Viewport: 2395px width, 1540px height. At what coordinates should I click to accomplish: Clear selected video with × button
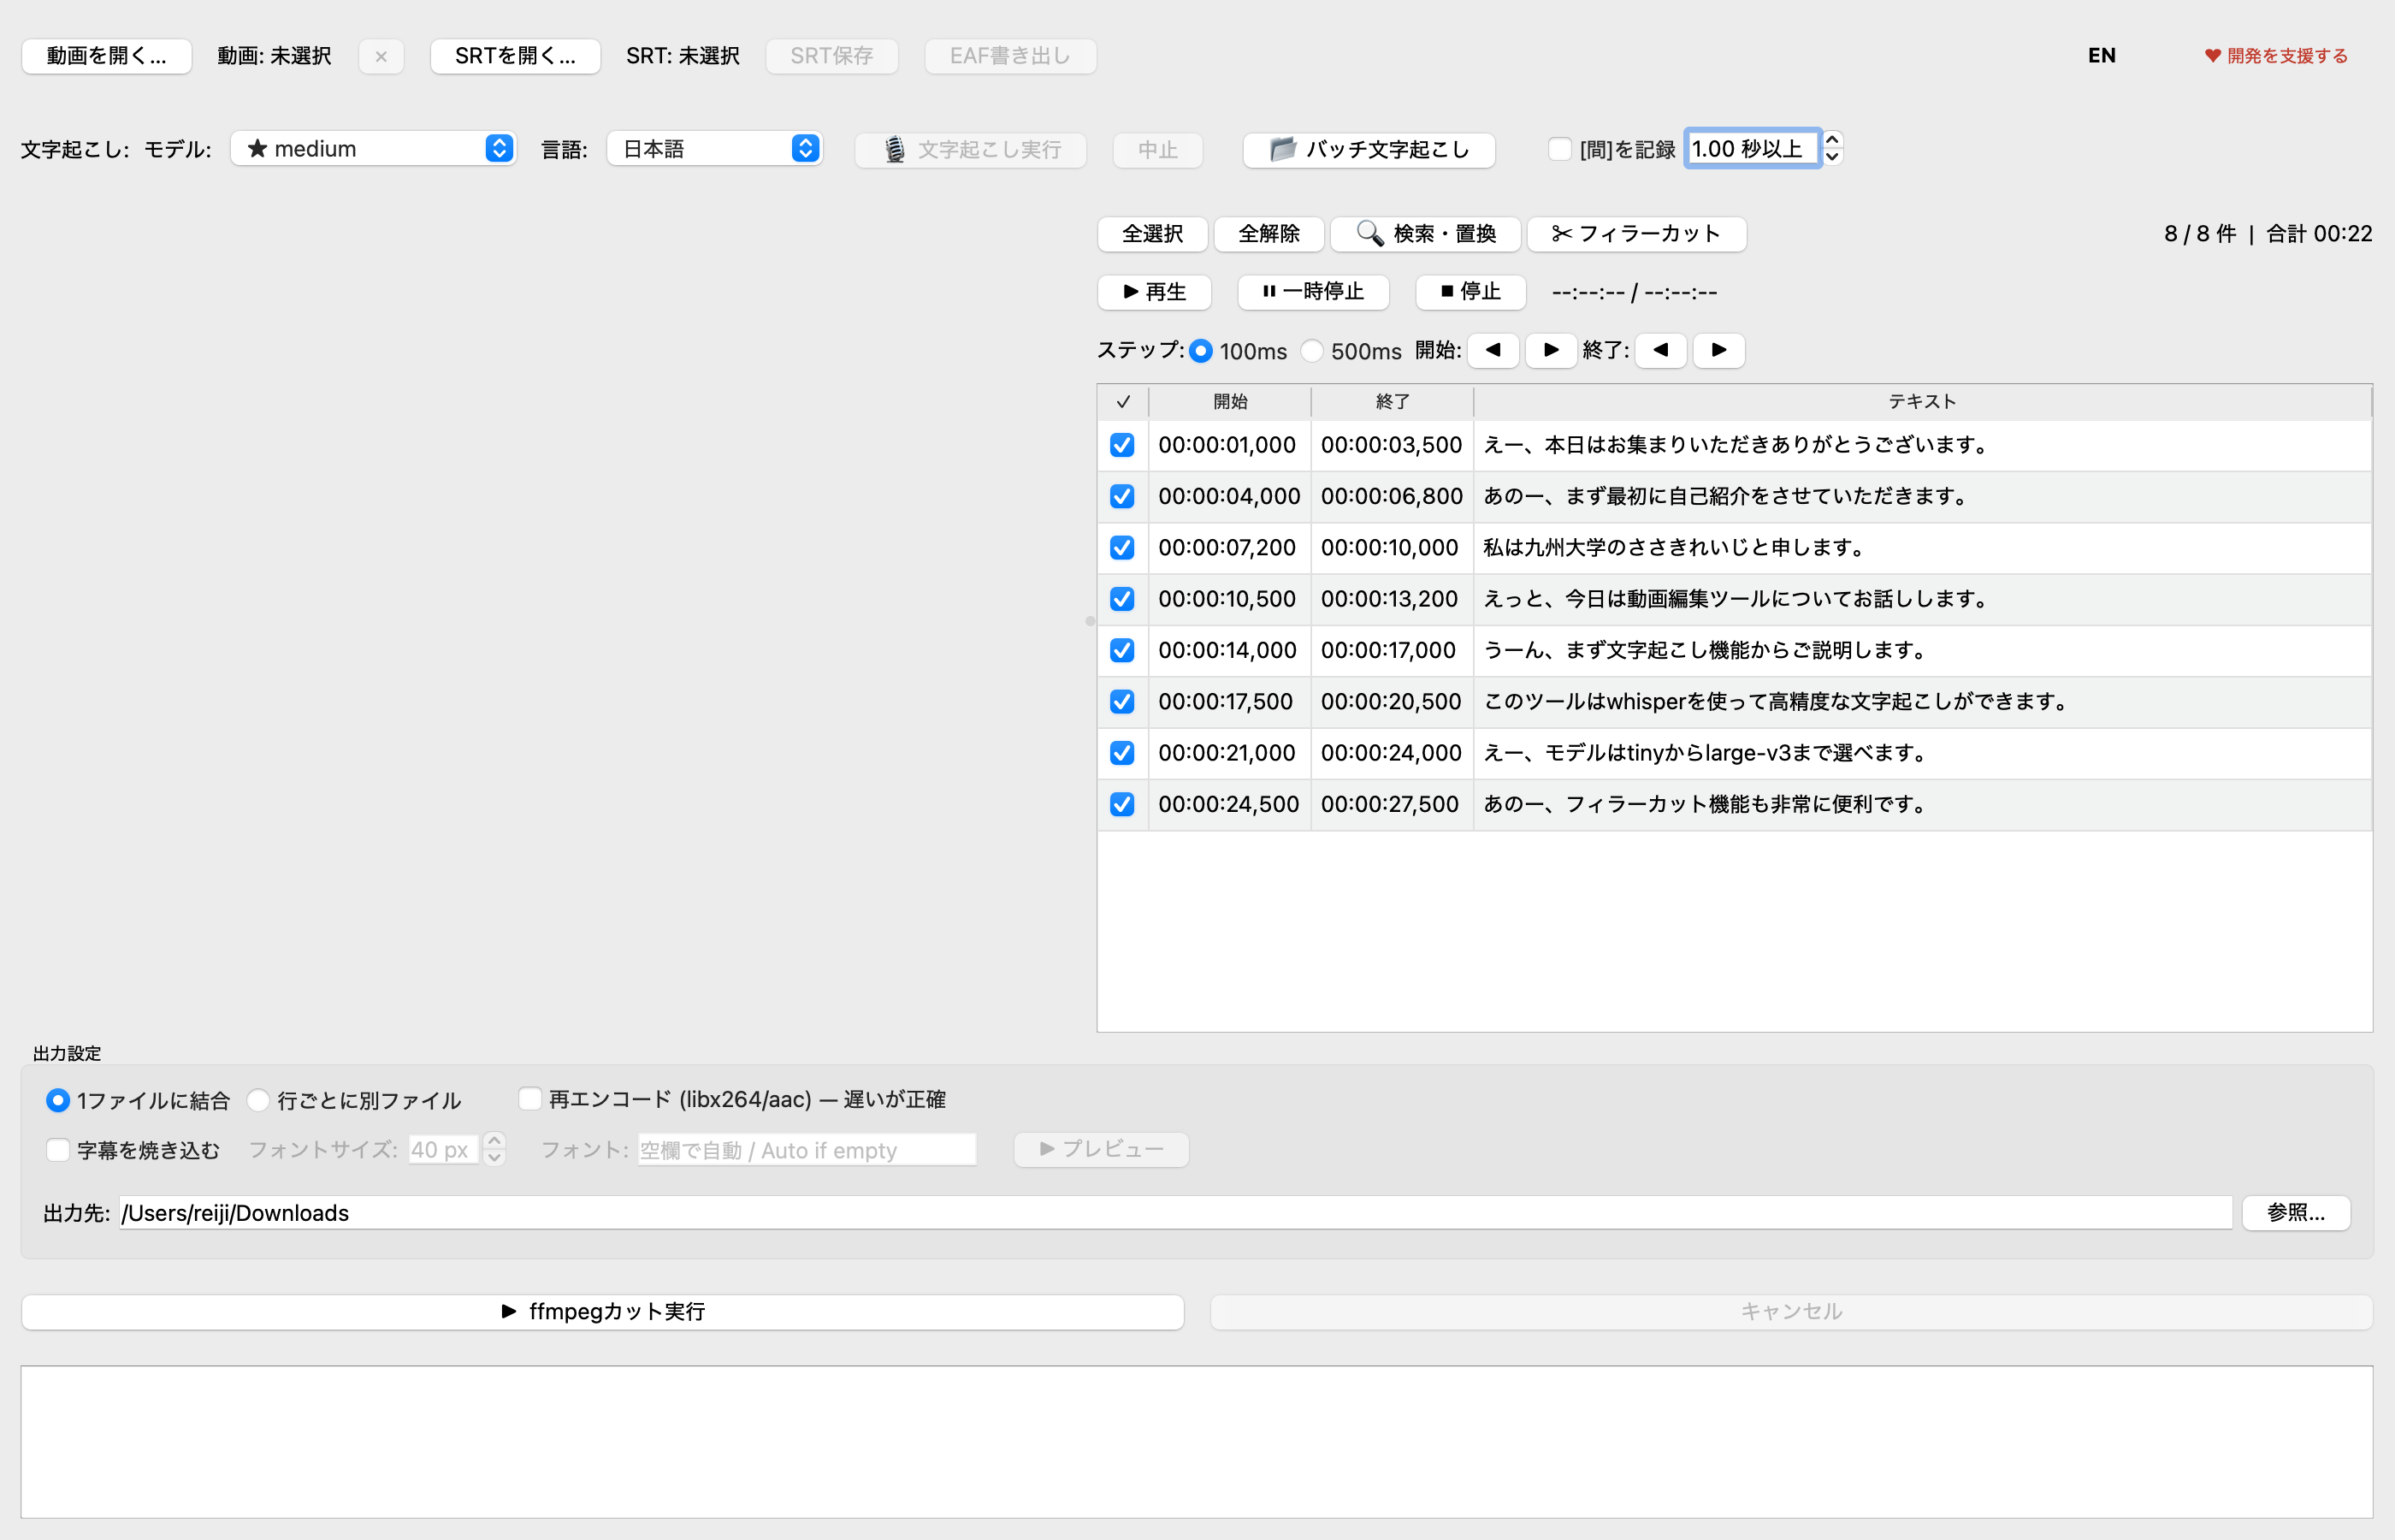click(381, 56)
